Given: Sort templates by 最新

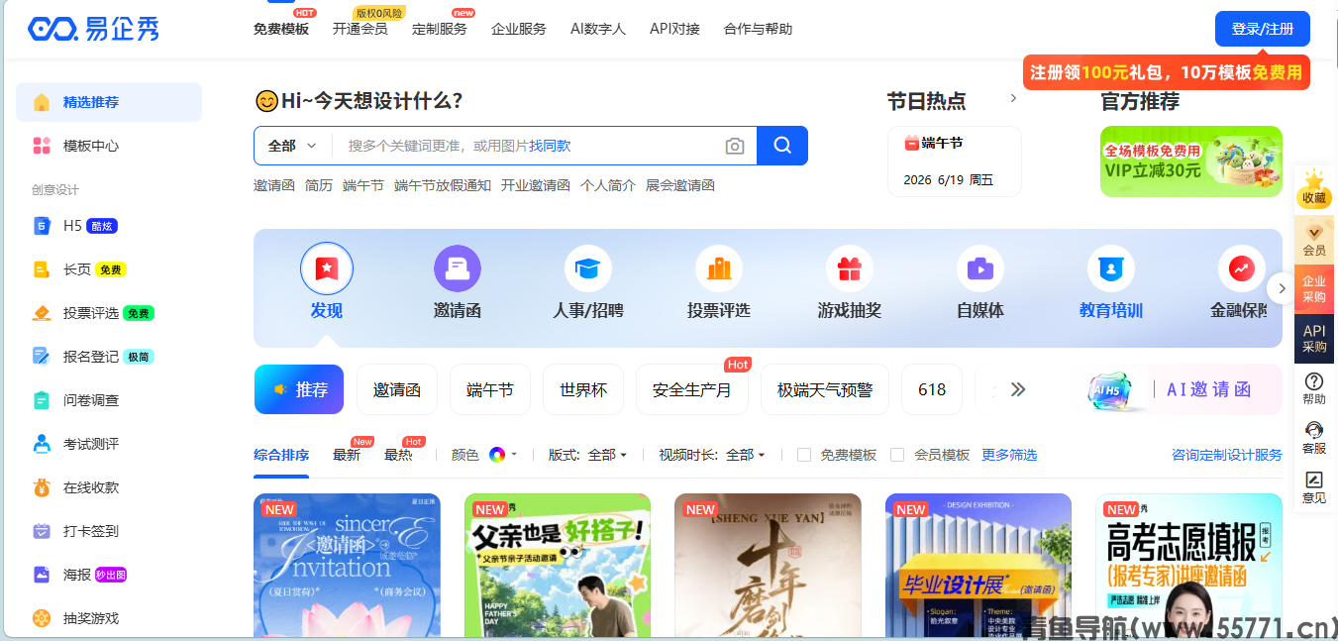Looking at the screenshot, I should point(347,455).
